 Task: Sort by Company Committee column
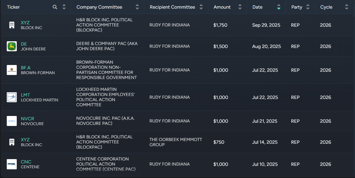click(x=137, y=7)
